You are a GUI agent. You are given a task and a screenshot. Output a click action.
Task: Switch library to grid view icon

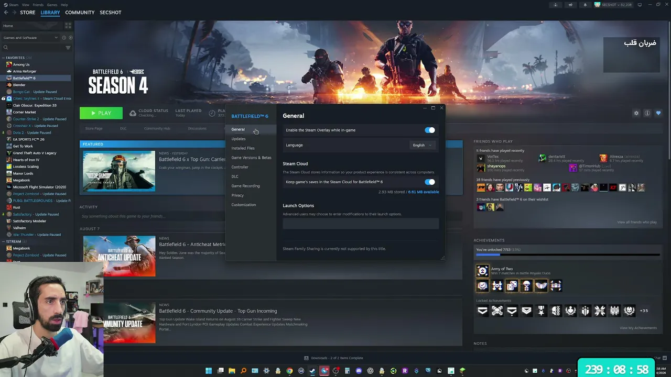(x=68, y=26)
